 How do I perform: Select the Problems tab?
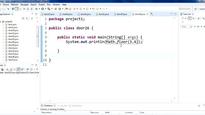click(48, 106)
